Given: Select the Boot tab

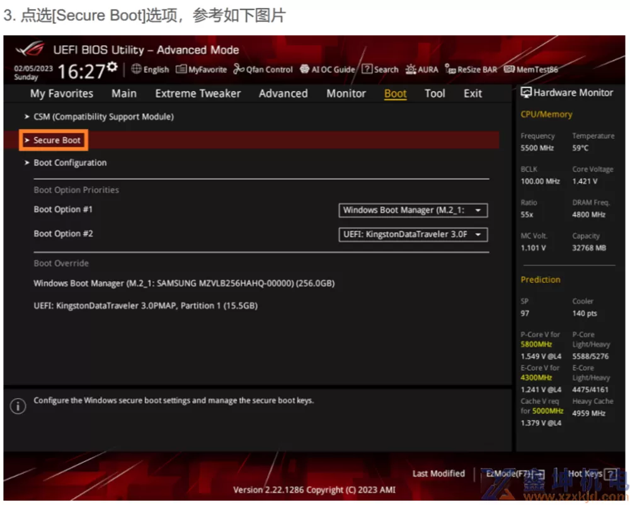Looking at the screenshot, I should pyautogui.click(x=396, y=94).
